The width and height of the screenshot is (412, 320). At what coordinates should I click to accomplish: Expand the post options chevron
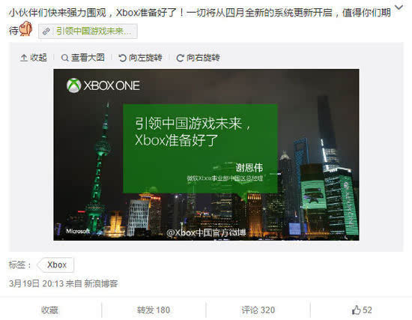[x=399, y=7]
